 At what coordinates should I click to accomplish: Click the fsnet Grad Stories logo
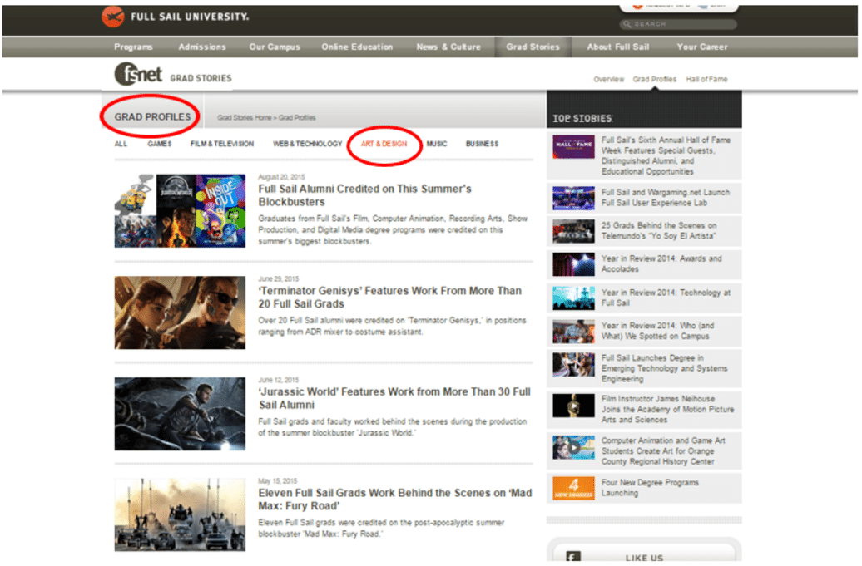click(173, 75)
